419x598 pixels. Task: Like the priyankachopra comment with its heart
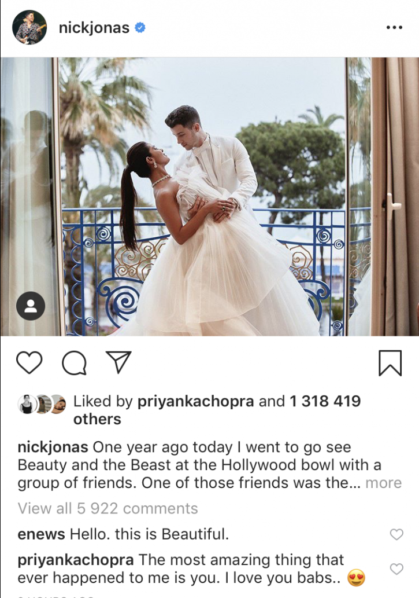click(x=396, y=569)
